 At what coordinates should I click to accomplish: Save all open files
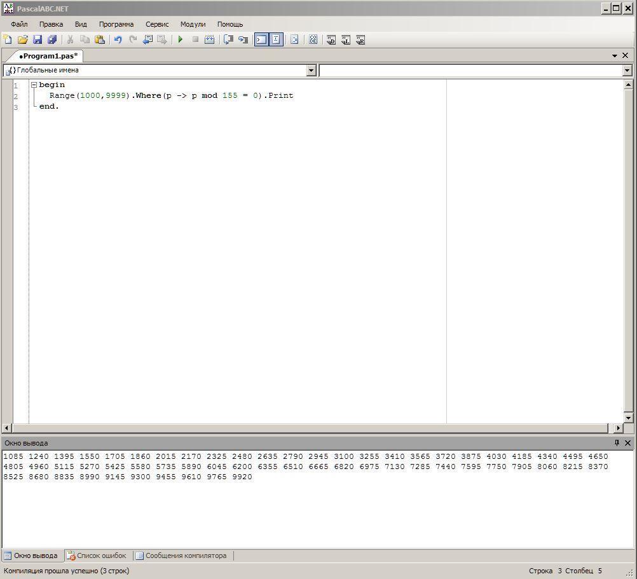(52, 39)
